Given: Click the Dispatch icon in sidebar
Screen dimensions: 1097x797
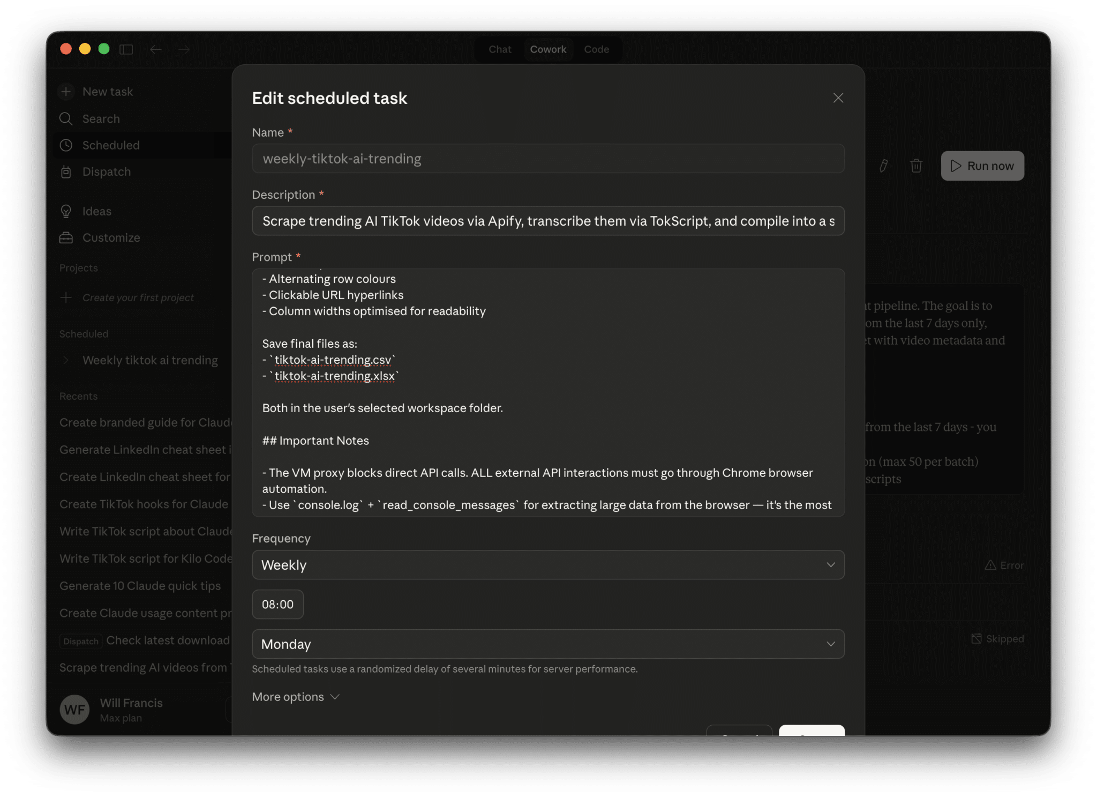Looking at the screenshot, I should [66, 172].
